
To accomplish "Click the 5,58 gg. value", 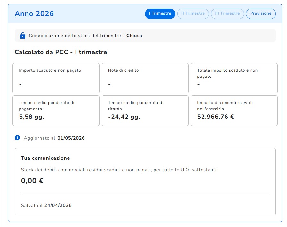I will coord(31,117).
